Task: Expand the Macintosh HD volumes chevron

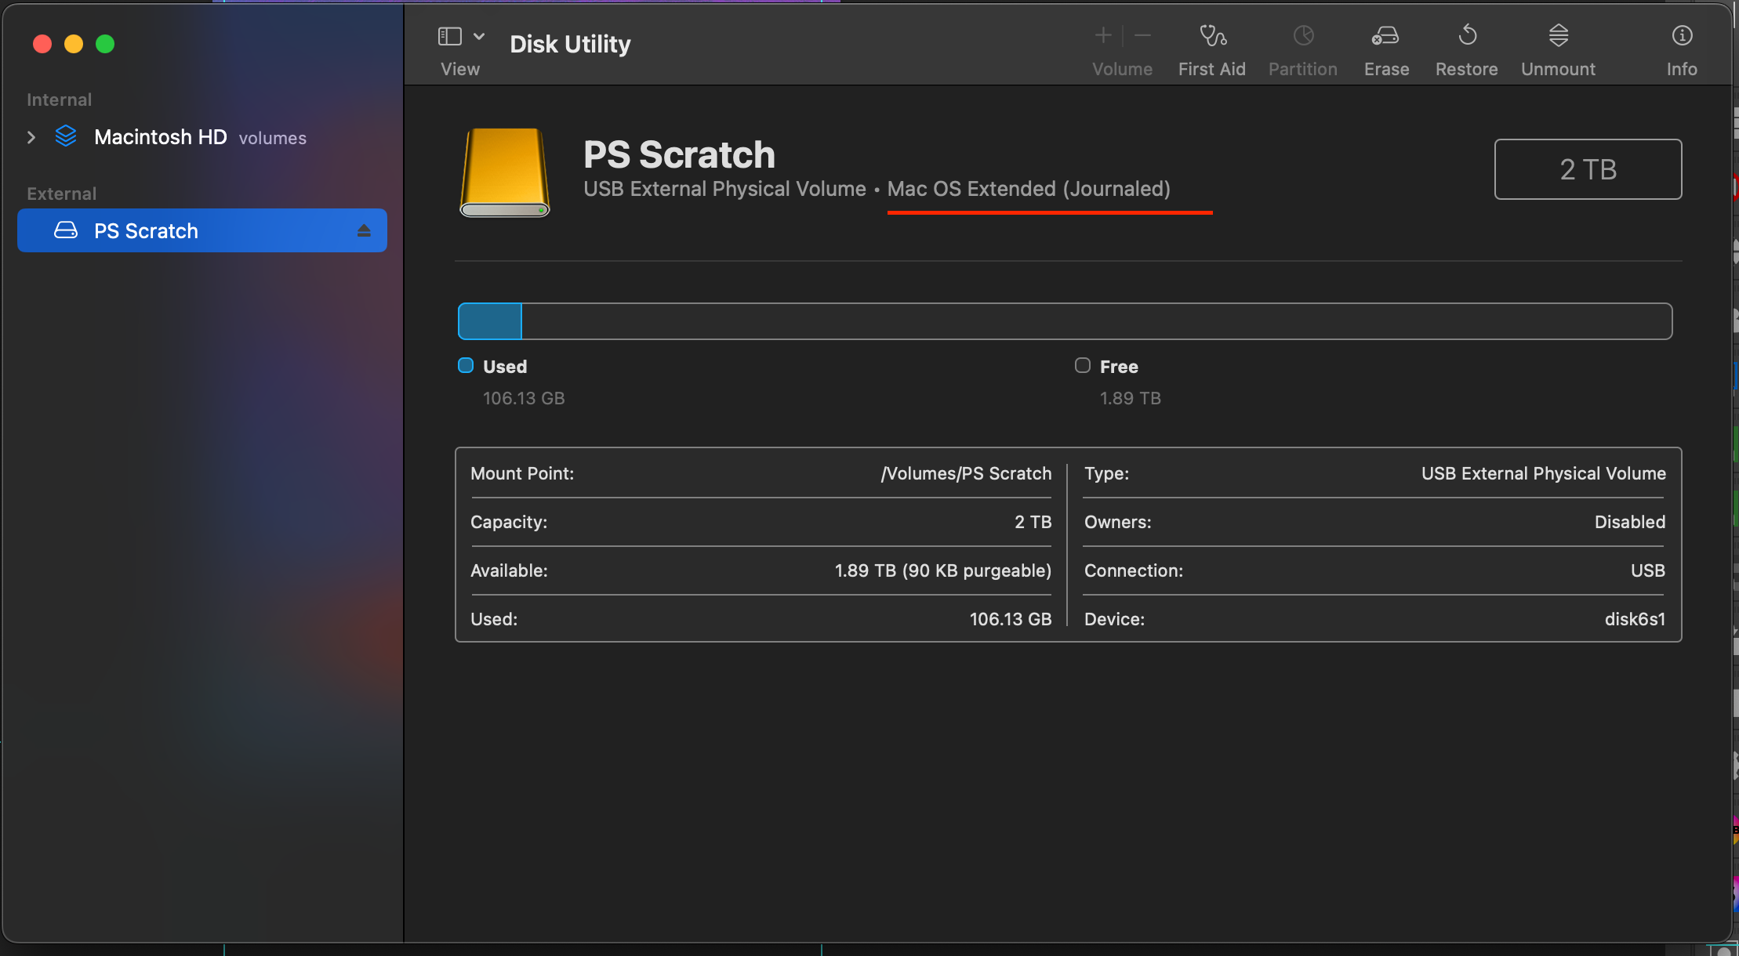Action: point(31,137)
